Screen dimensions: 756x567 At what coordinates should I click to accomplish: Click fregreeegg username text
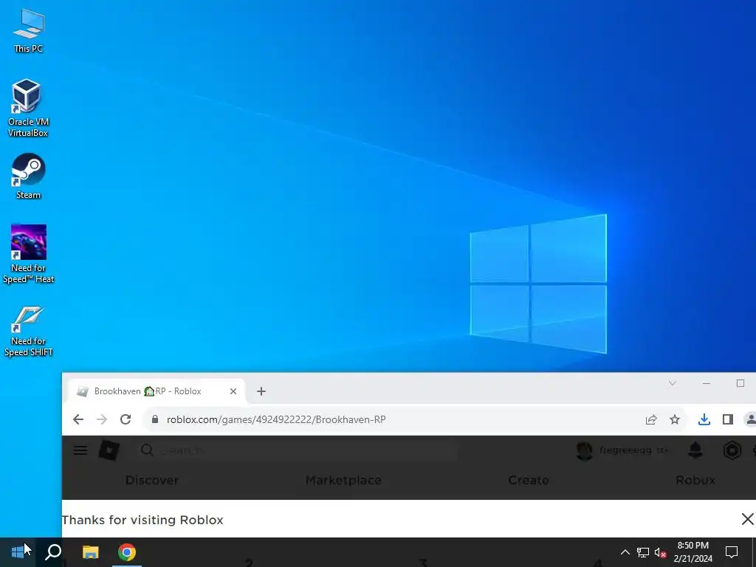coord(625,450)
